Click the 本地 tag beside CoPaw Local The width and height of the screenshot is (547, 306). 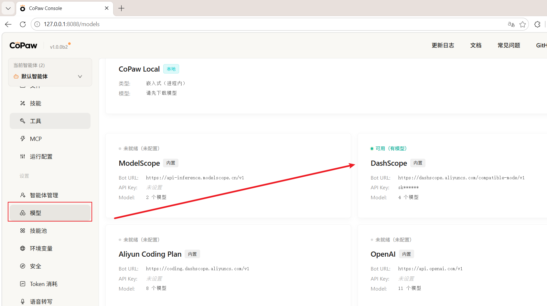coord(171,69)
